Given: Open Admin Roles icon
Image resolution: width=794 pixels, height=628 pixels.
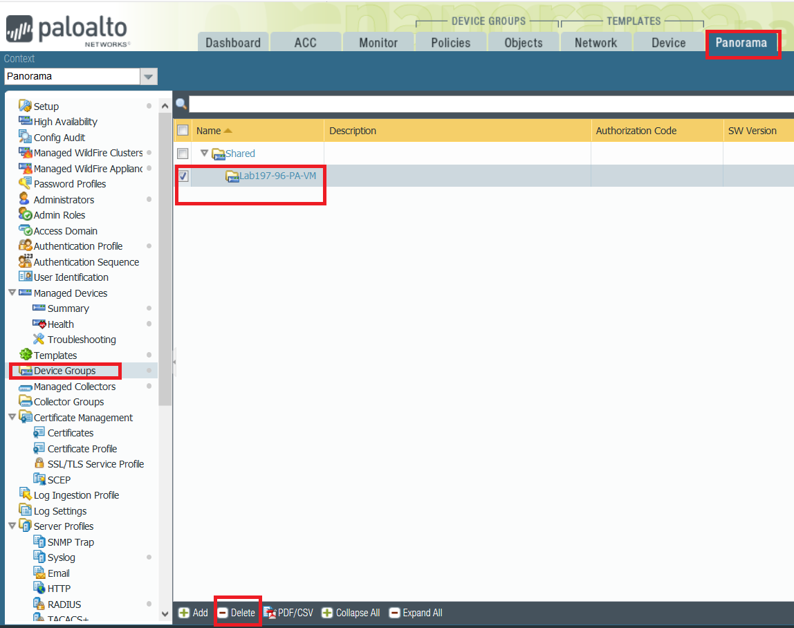Looking at the screenshot, I should tap(25, 214).
